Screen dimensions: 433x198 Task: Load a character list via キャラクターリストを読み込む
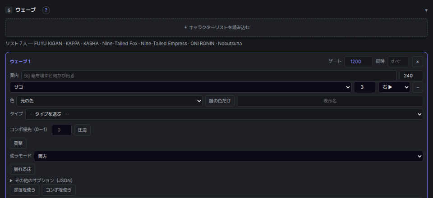(x=216, y=27)
